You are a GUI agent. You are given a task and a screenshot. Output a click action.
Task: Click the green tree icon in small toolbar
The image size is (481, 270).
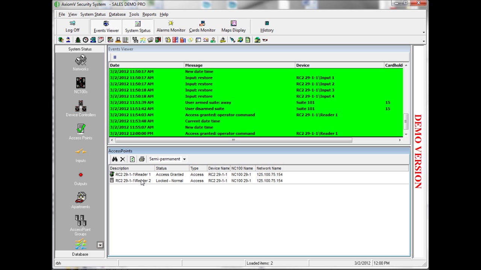[78, 40]
